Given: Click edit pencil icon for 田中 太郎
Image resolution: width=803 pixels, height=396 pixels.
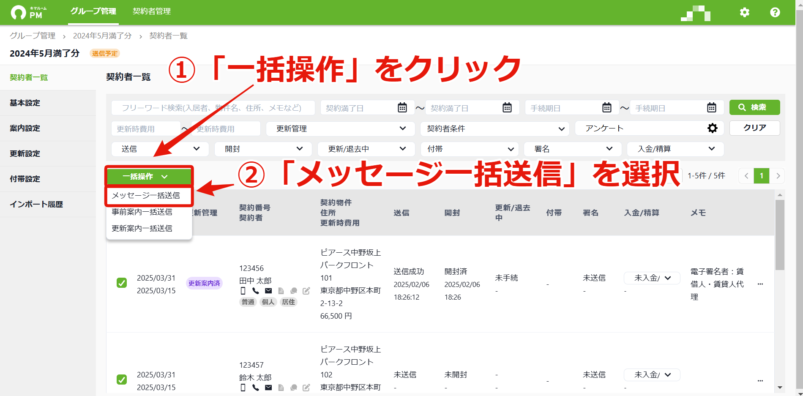Looking at the screenshot, I should 306,291.
